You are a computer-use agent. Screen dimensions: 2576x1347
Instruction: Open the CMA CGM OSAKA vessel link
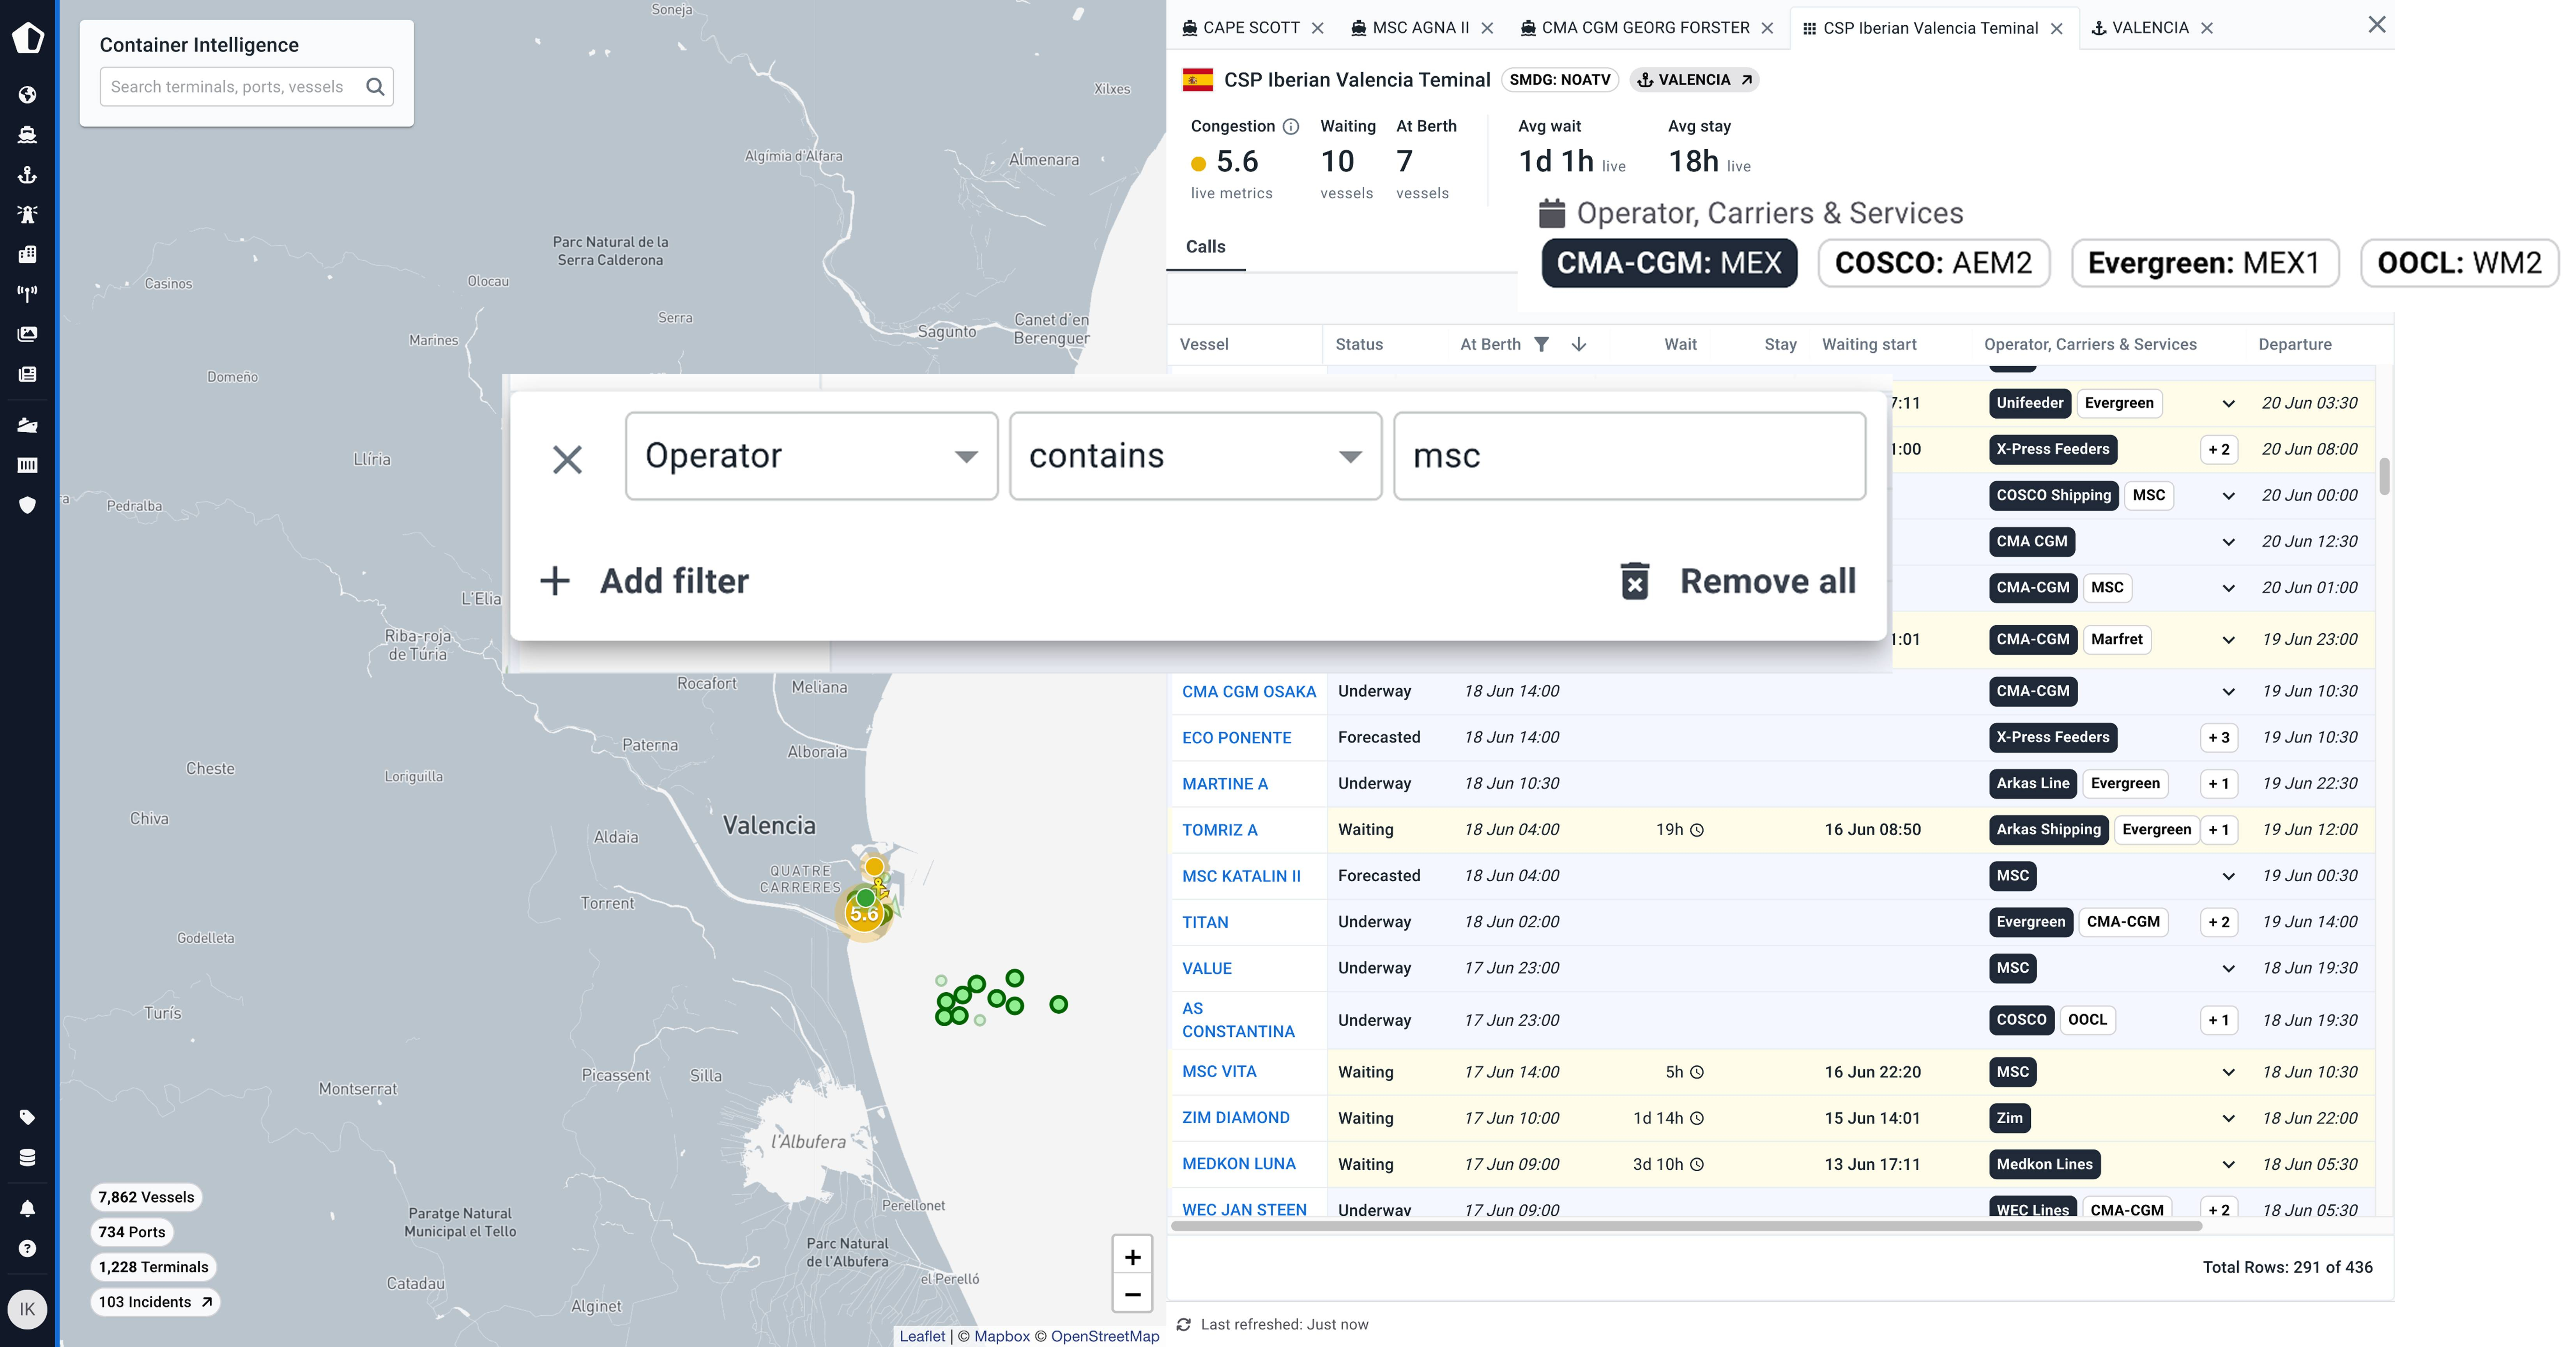click(1249, 692)
